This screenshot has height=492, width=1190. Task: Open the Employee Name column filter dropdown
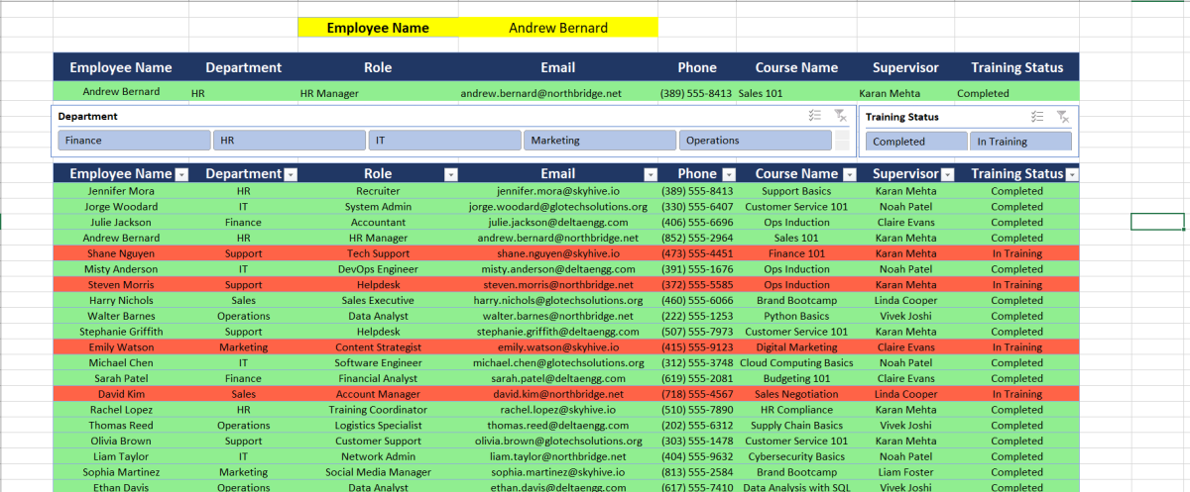click(181, 174)
